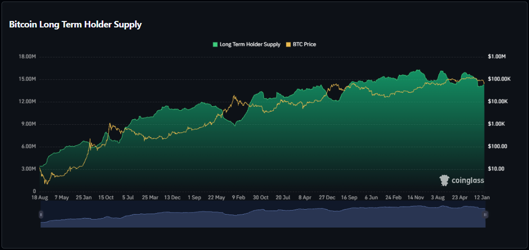Click the 15 Oct date label
Screen dimensions: 529x250
click(x=106, y=198)
